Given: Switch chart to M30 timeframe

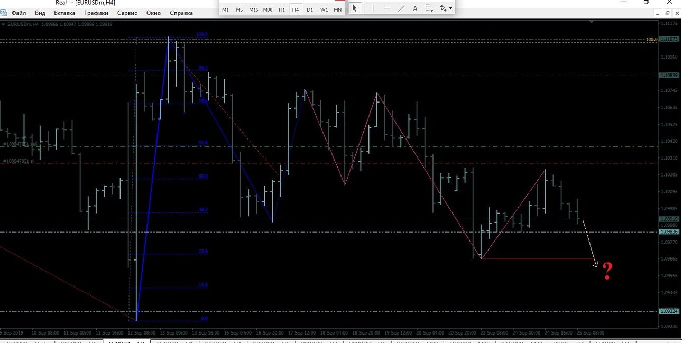Looking at the screenshot, I should (x=268, y=10).
